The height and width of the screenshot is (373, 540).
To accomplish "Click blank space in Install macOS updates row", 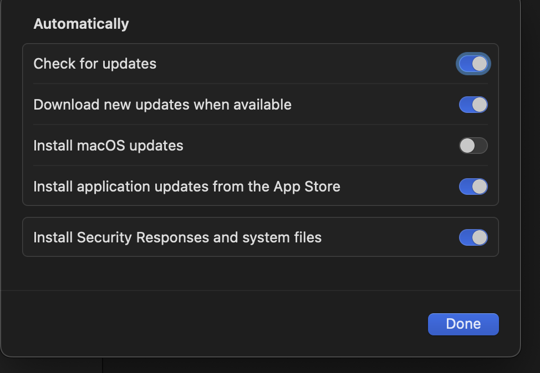I will (x=322, y=146).
